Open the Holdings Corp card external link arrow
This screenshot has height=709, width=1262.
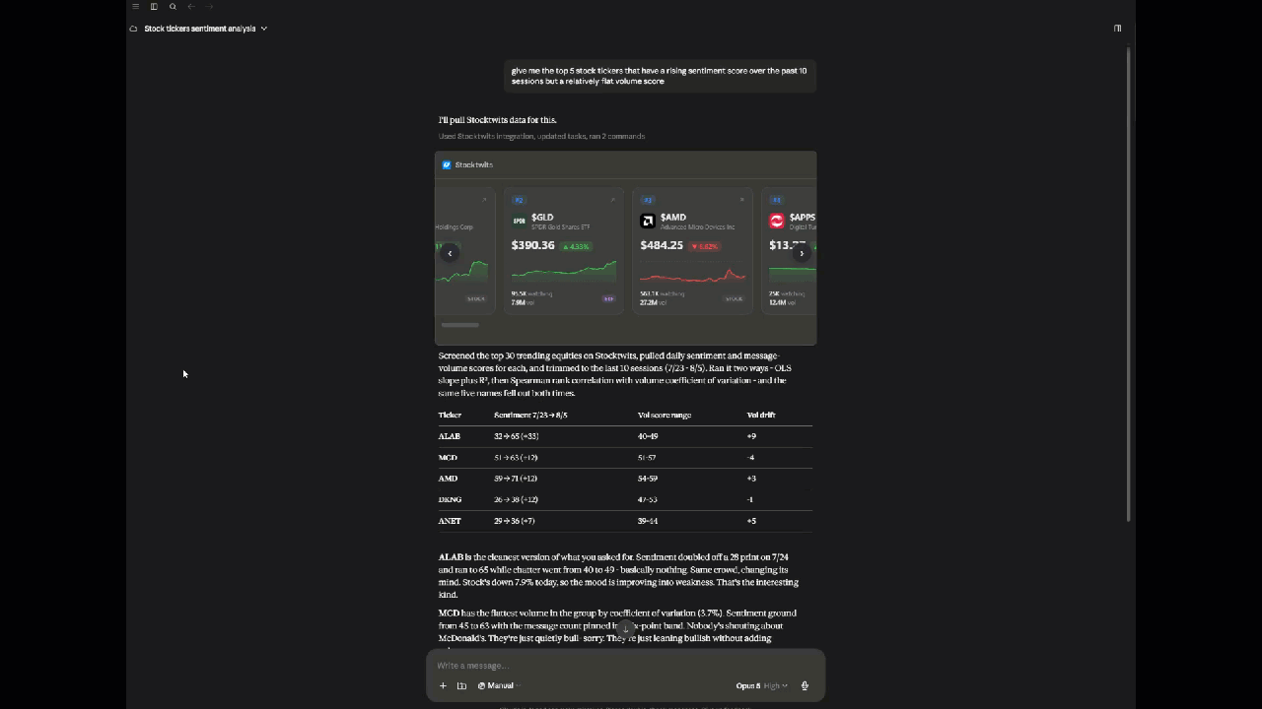(x=484, y=200)
